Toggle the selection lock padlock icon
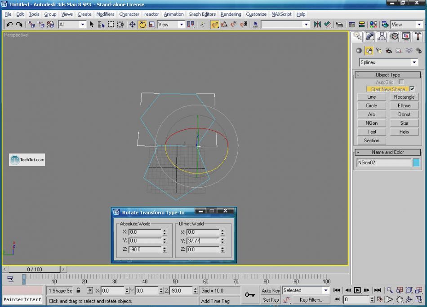This screenshot has height=307, width=427. [x=78, y=290]
